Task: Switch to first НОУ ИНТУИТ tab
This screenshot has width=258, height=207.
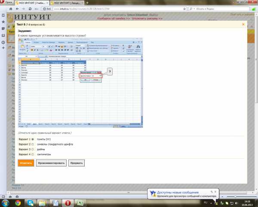Action: pyautogui.click(x=32, y=3)
